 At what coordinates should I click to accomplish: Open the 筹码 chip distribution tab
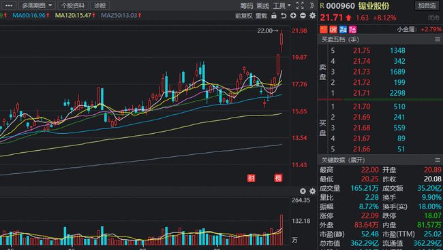[x=246, y=5]
